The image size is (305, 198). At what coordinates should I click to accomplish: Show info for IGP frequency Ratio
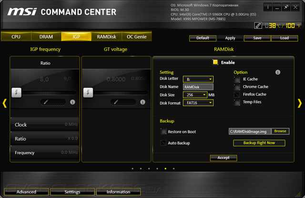(x=72, y=102)
